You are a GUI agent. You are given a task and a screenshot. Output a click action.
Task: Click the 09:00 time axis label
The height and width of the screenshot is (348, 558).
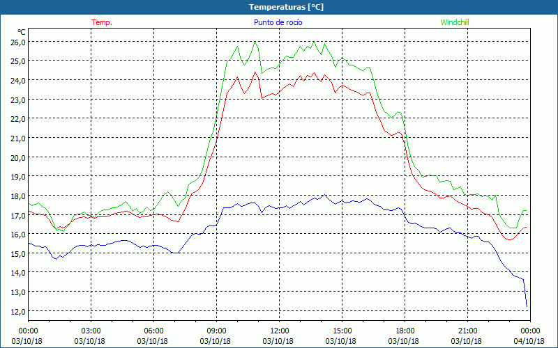(x=216, y=331)
